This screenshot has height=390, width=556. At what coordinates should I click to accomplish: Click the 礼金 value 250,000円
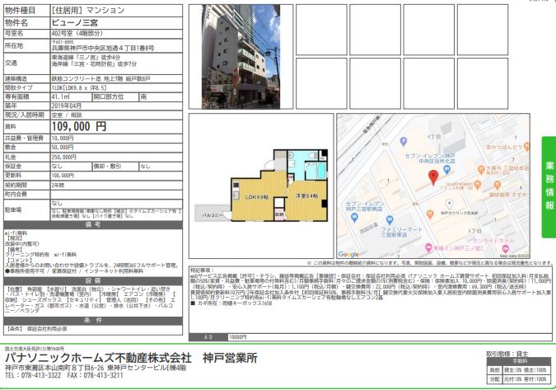[x=63, y=157]
